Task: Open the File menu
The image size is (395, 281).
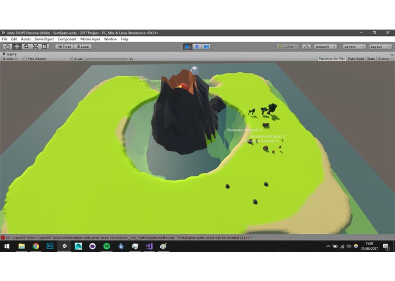Action: [x=5, y=39]
